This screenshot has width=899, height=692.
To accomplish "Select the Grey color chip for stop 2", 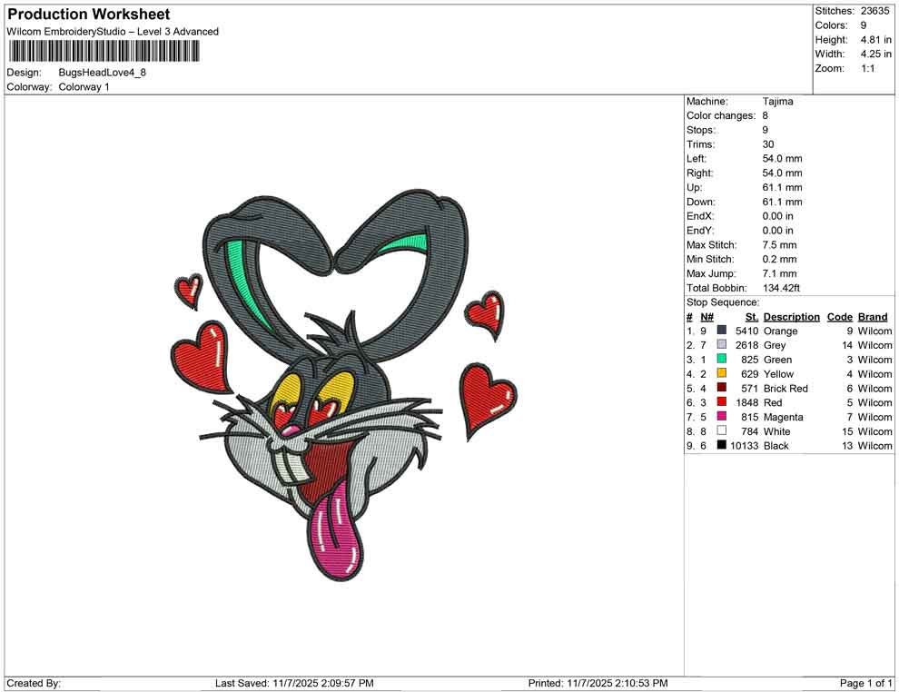I will pos(722,345).
